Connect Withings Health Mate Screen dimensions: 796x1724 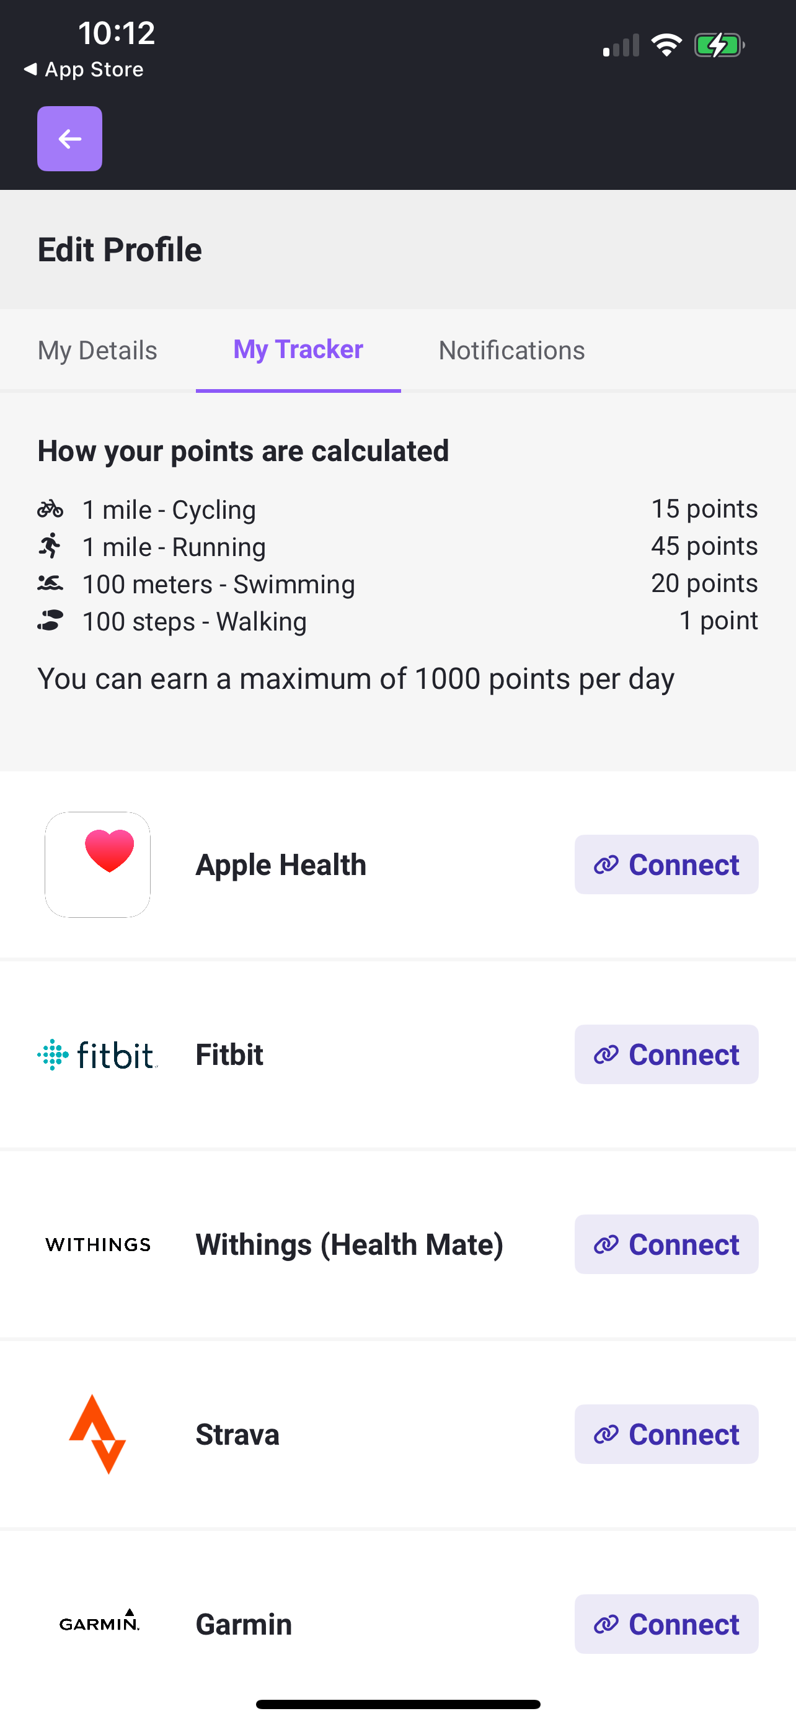pos(666,1244)
